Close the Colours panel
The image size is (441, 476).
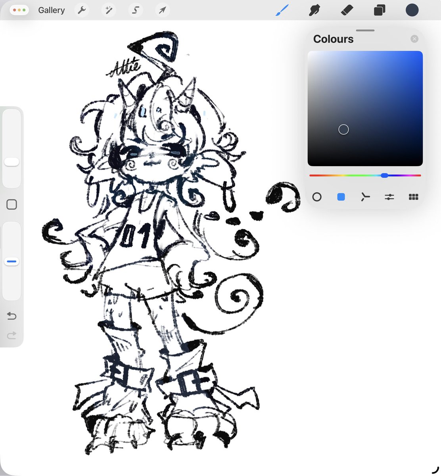click(414, 39)
